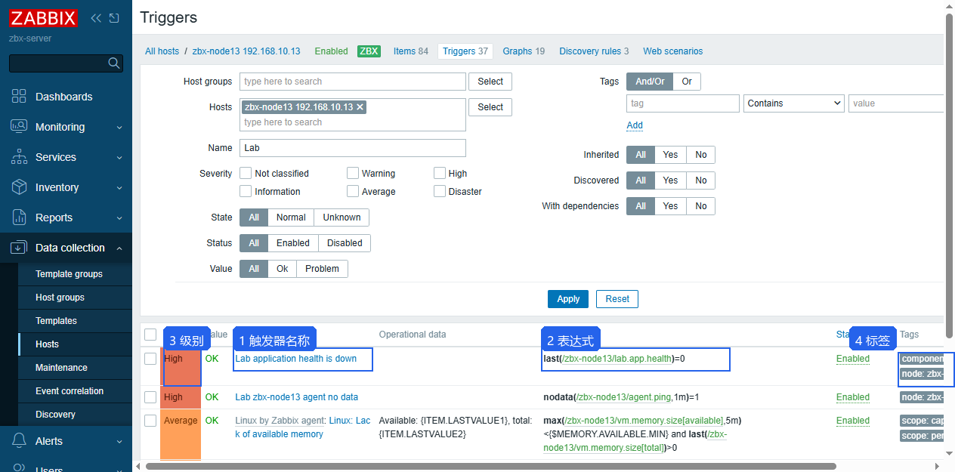Expand the Services menu chevron
Screen dimensions: 955x472
119,158
